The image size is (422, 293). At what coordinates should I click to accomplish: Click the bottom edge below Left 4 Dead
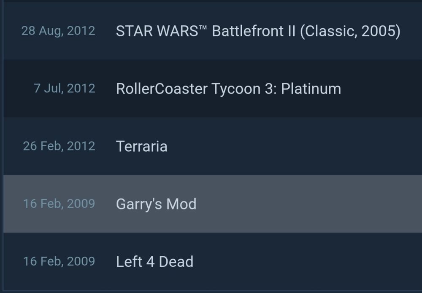(x=211, y=291)
